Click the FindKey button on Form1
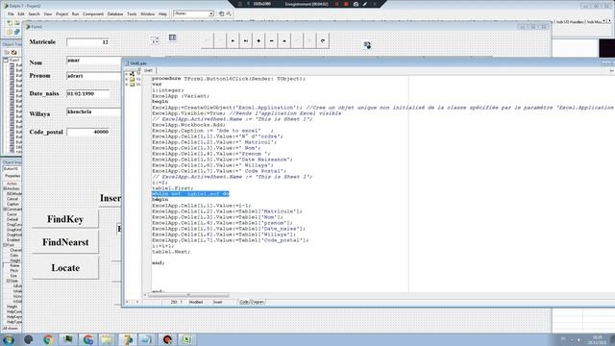 click(65, 219)
